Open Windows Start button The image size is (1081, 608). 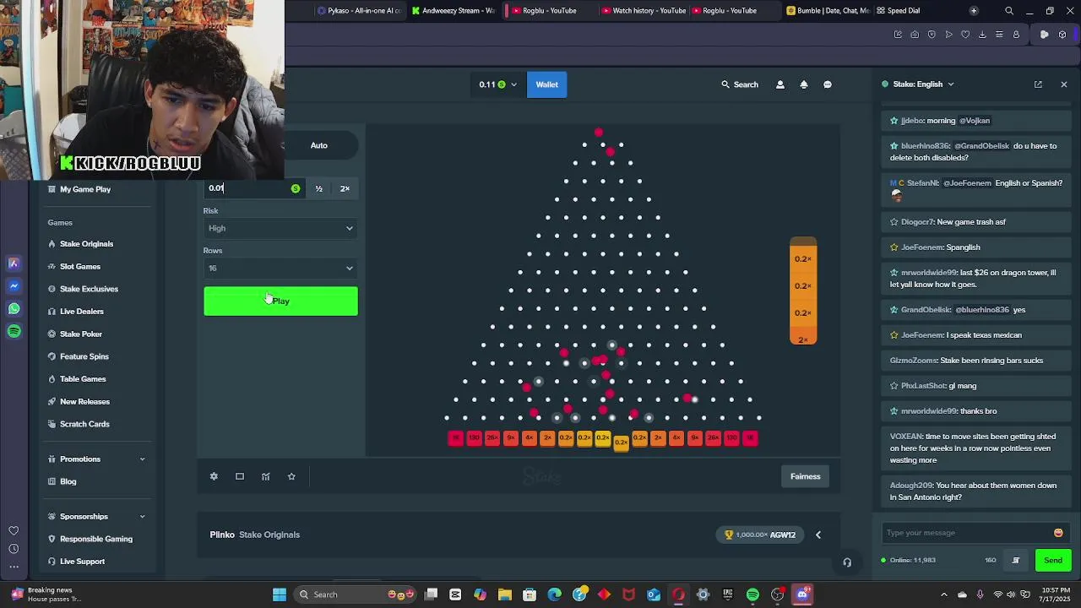[280, 594]
